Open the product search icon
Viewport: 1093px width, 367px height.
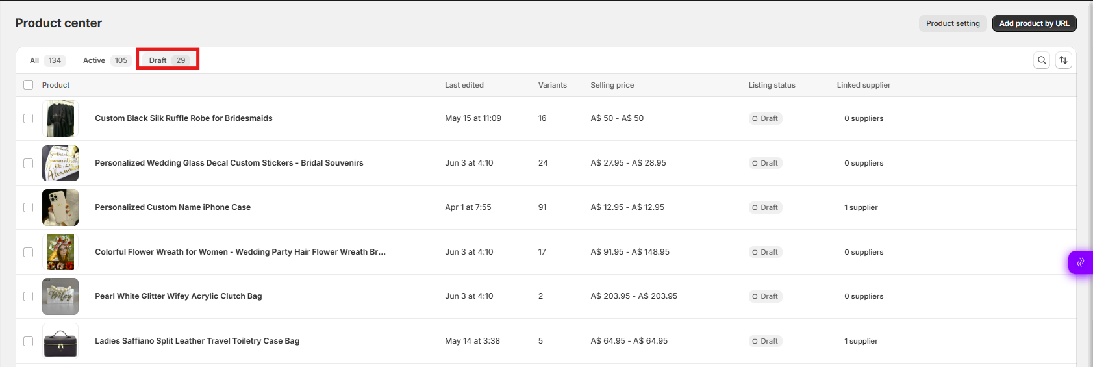(1042, 60)
